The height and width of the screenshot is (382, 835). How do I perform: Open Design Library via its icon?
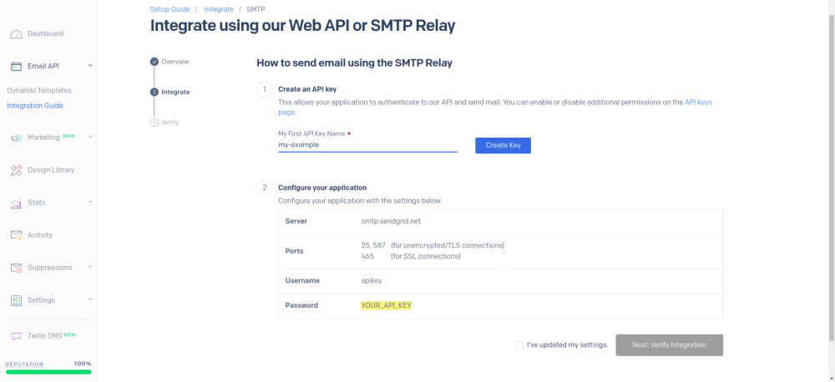(16, 170)
